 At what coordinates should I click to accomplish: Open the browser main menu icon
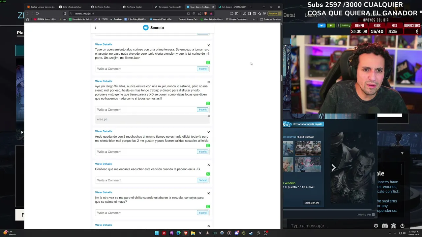279,13
